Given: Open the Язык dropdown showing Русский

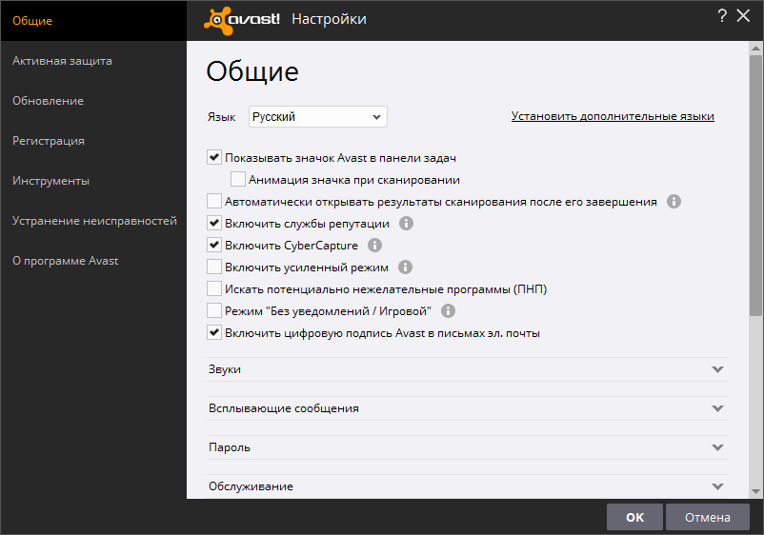Looking at the screenshot, I should (317, 117).
